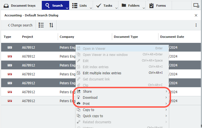
Task: Click the Download icon in context menu
Action: pyautogui.click(x=79, y=98)
